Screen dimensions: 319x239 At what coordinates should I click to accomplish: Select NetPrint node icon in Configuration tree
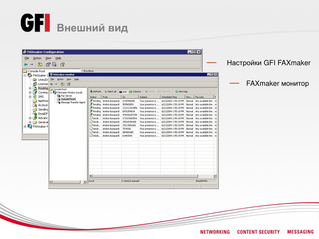click(x=35, y=101)
